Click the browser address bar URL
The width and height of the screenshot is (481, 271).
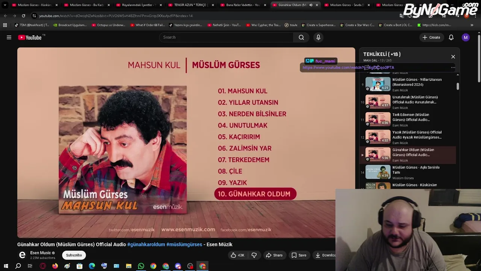click(x=116, y=16)
